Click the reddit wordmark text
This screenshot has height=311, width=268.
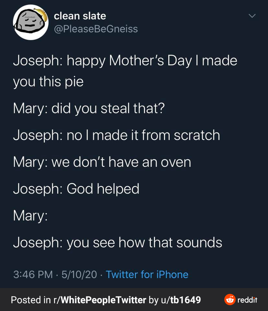[247, 300]
